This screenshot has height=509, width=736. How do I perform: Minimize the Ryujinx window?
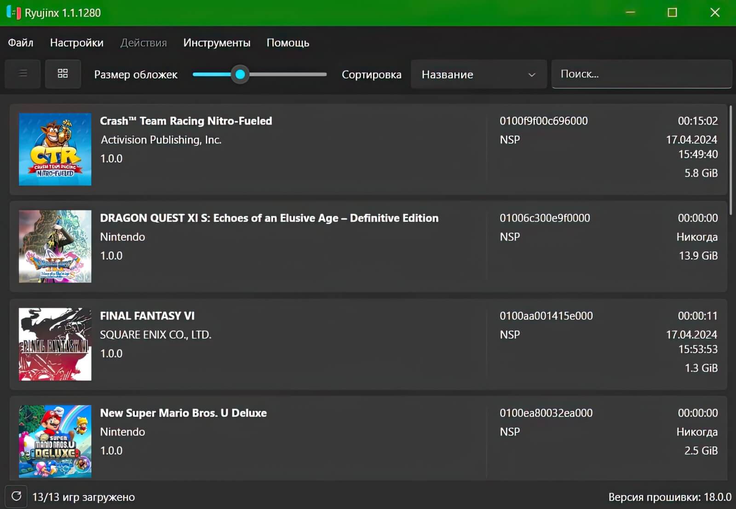click(630, 12)
